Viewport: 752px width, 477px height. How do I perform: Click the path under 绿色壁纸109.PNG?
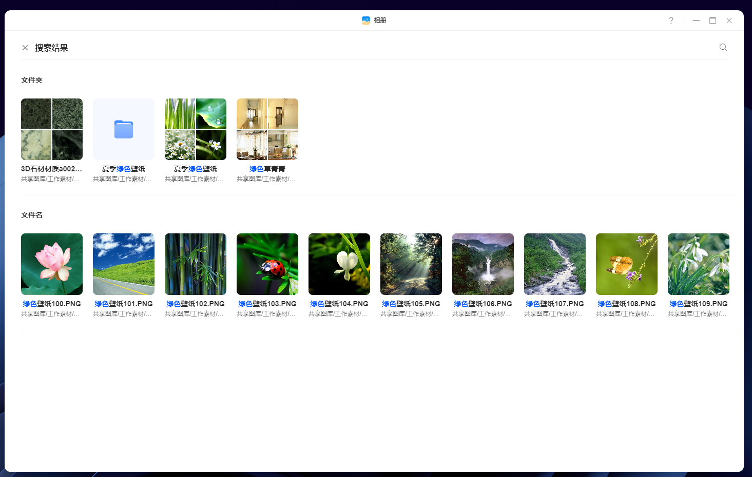697,314
